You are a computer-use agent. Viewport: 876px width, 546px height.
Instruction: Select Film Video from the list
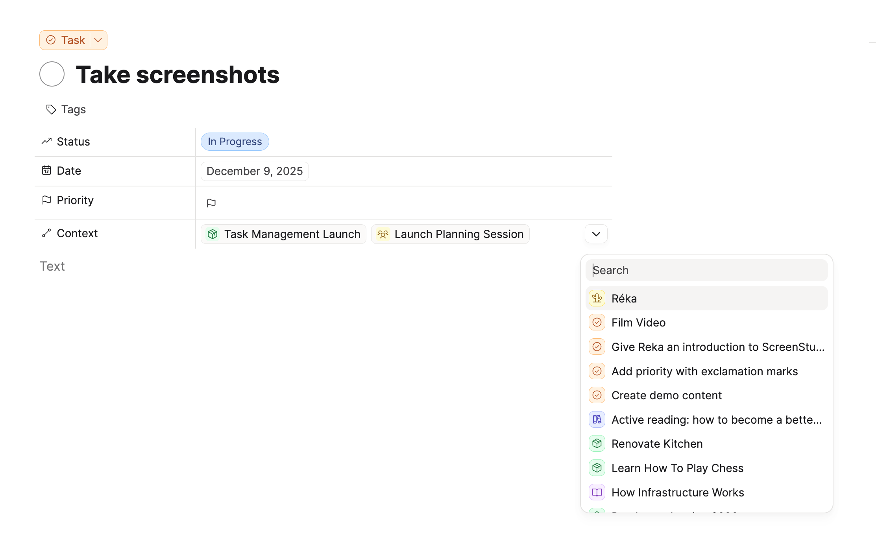pyautogui.click(x=638, y=323)
